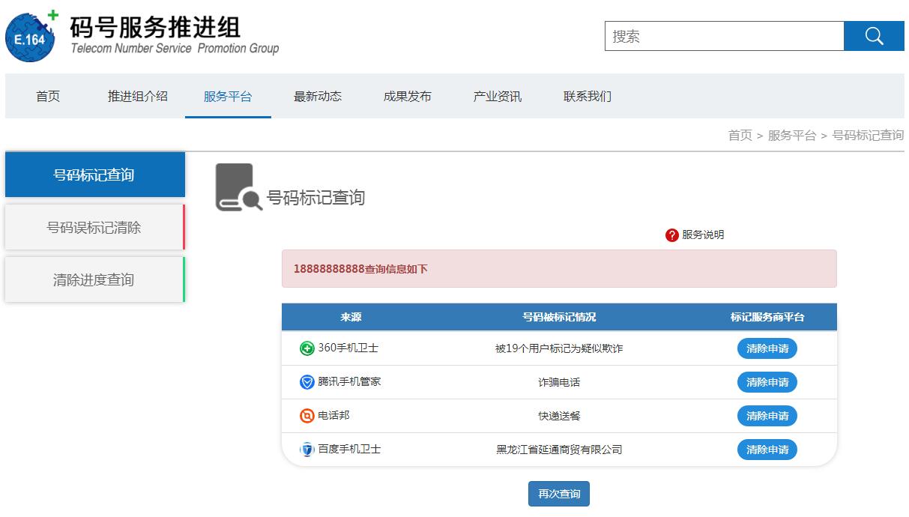Click the book-search icon beside 号码标记查询 heading
Viewport: 909px width, 517px height.
[x=238, y=187]
